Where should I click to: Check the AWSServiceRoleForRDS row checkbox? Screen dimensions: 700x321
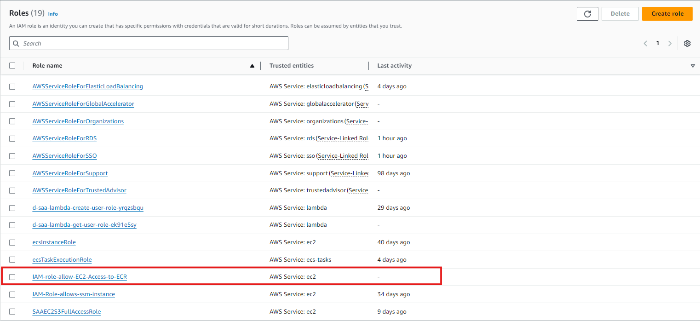click(x=12, y=138)
